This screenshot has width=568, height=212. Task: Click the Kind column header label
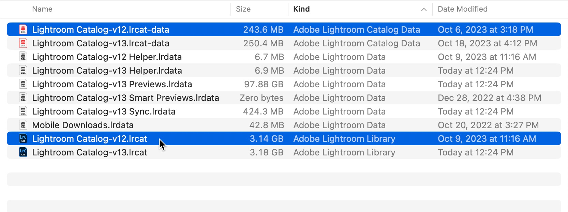click(301, 9)
